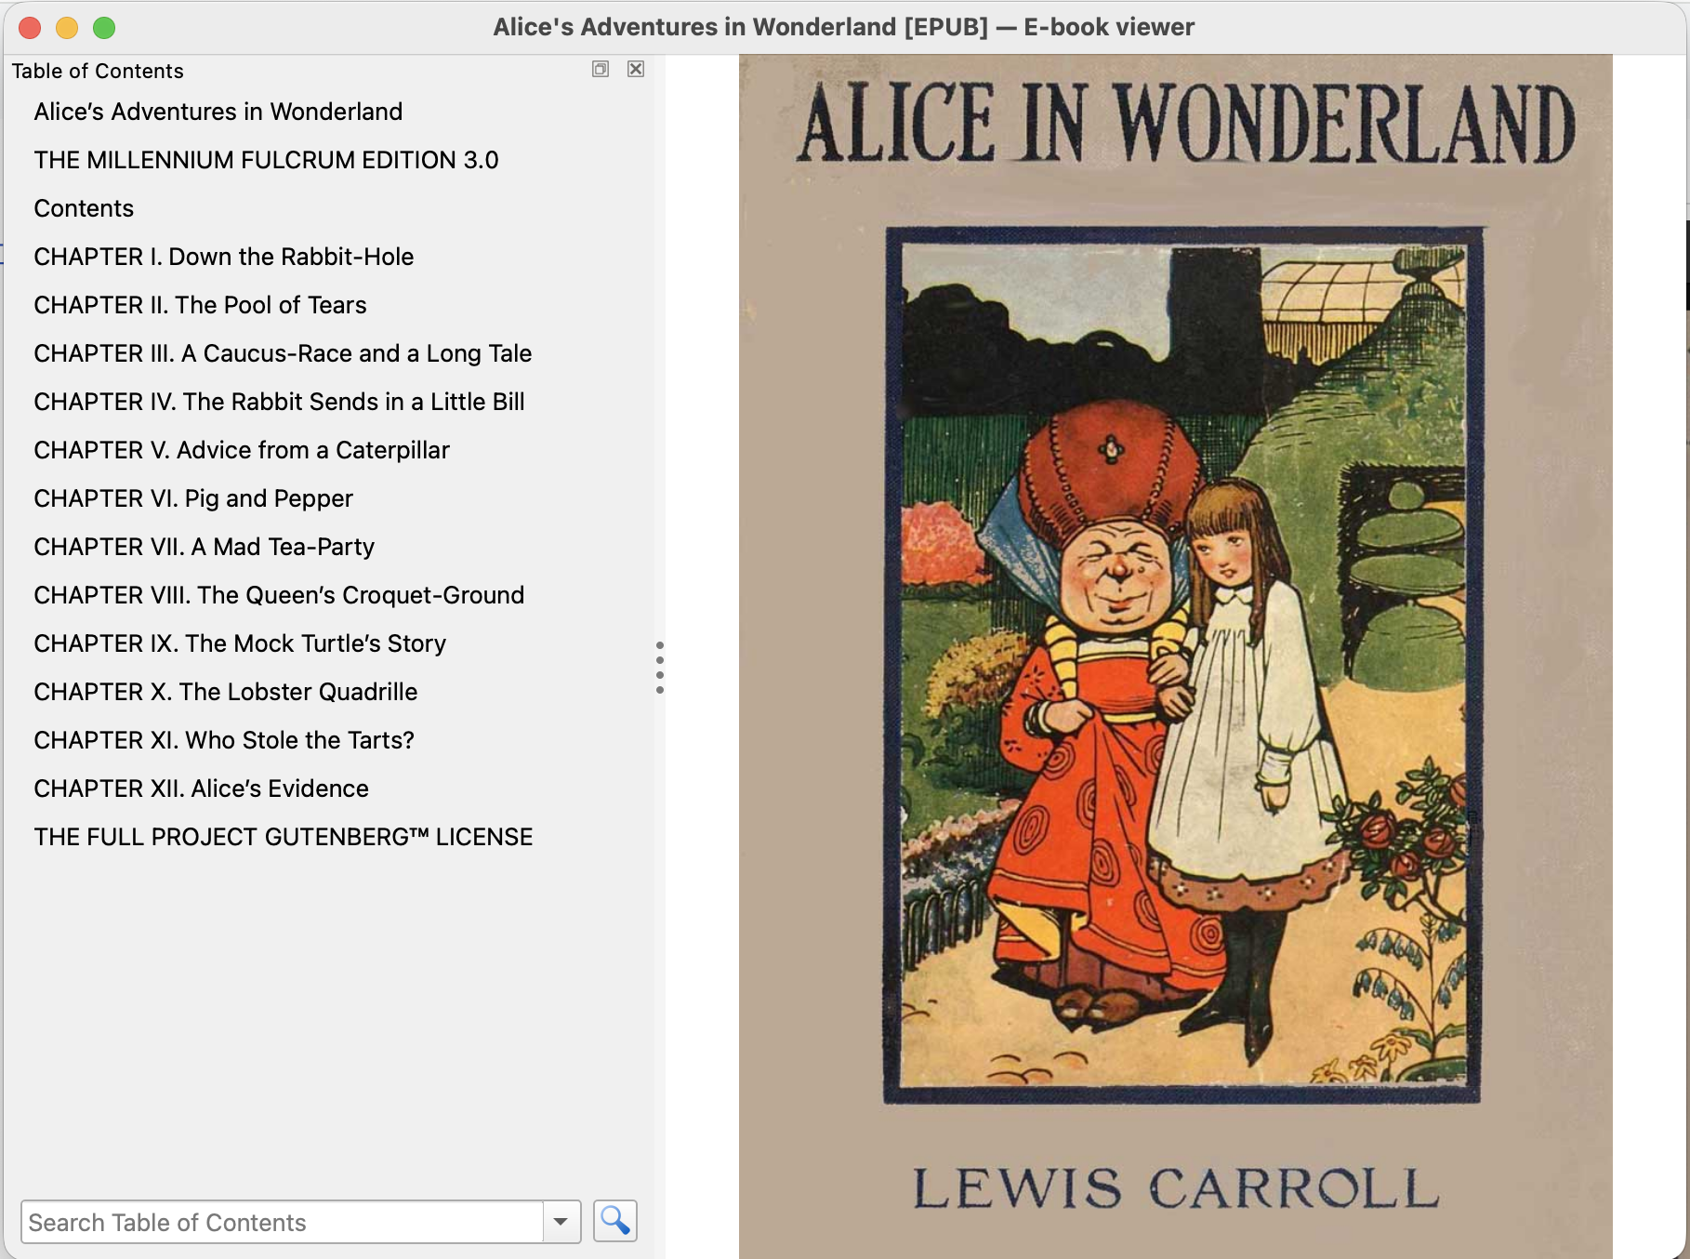Image resolution: width=1690 pixels, height=1259 pixels.
Task: Open the search history dropdown arrow
Action: 561,1222
